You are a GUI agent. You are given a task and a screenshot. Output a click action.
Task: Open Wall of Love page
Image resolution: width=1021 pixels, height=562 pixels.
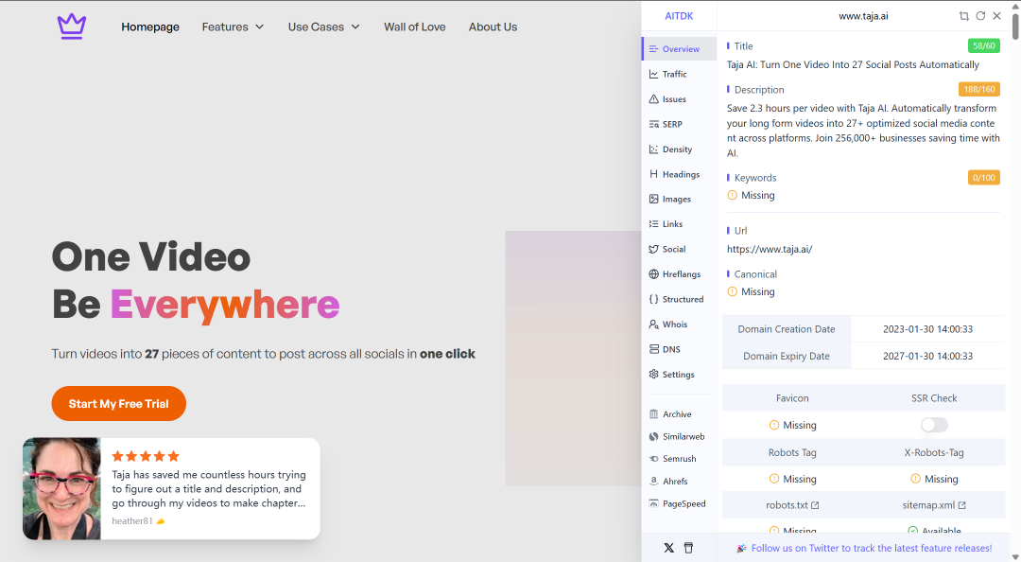pos(415,26)
